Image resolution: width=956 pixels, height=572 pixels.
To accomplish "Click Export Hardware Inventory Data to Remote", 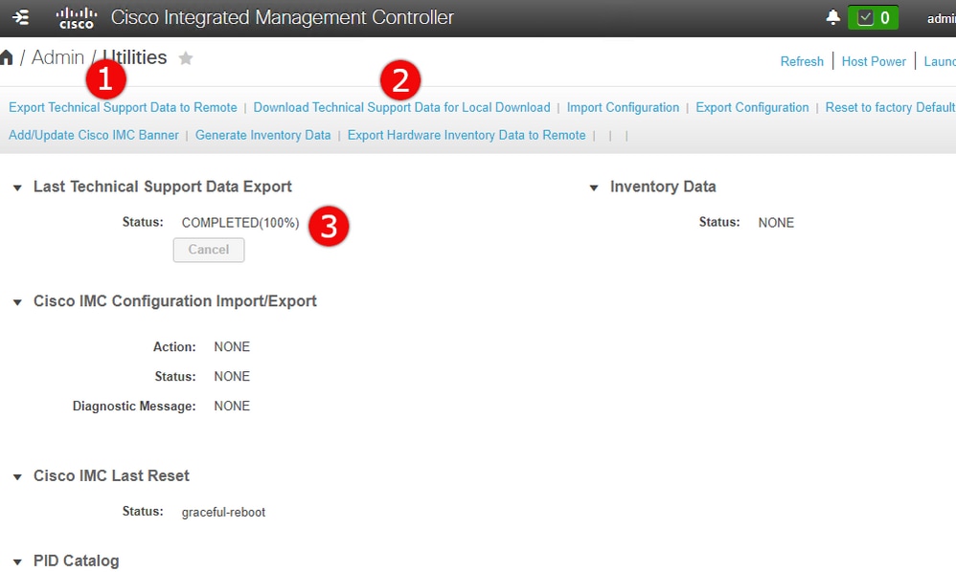I will click(x=467, y=135).
